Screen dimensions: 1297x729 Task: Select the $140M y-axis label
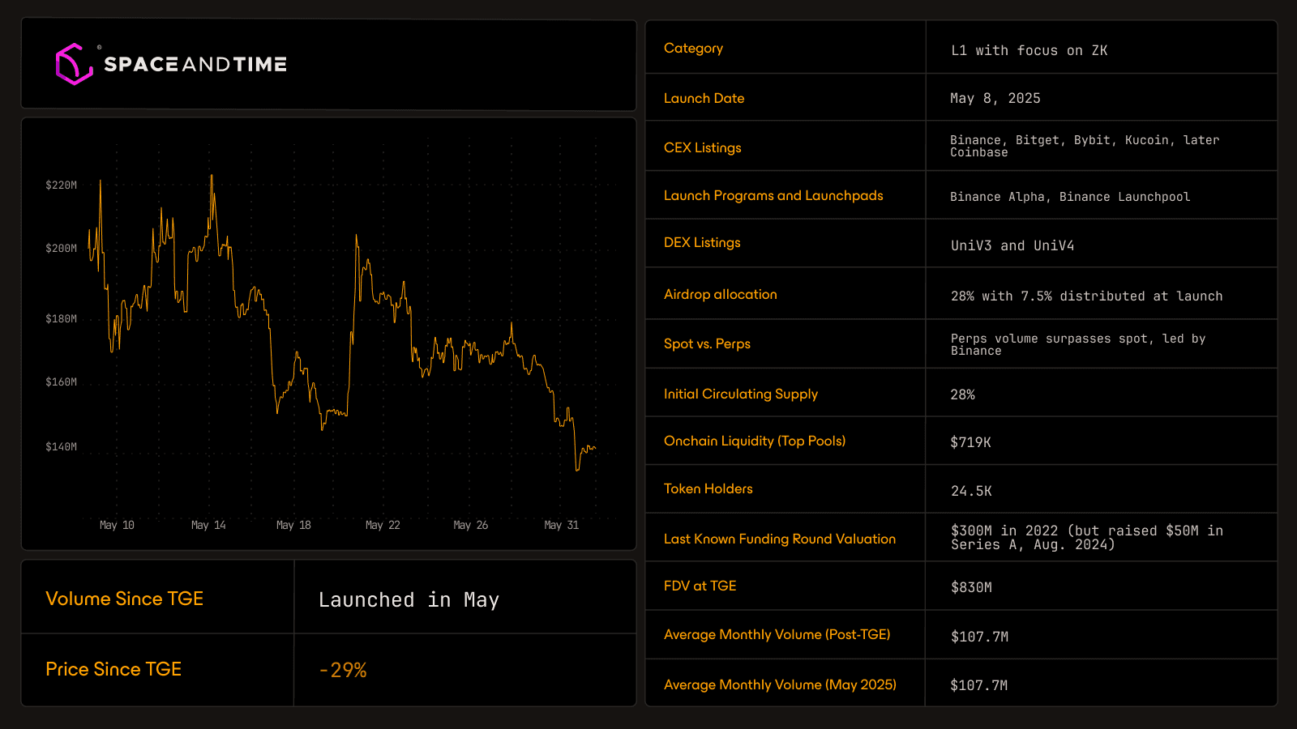62,447
